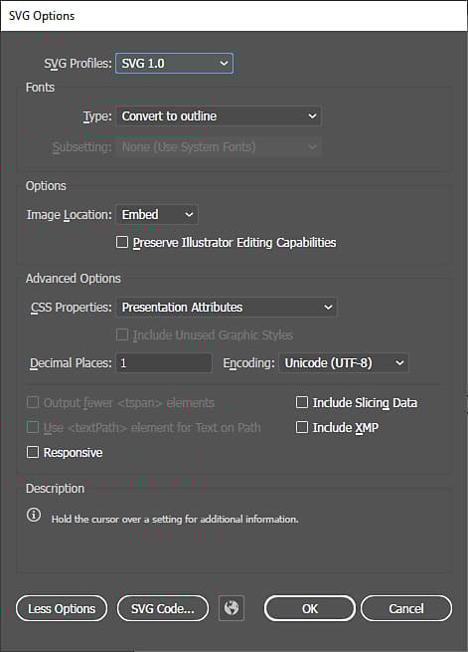
Task: Open the font Type dropdown
Action: pyautogui.click(x=219, y=116)
